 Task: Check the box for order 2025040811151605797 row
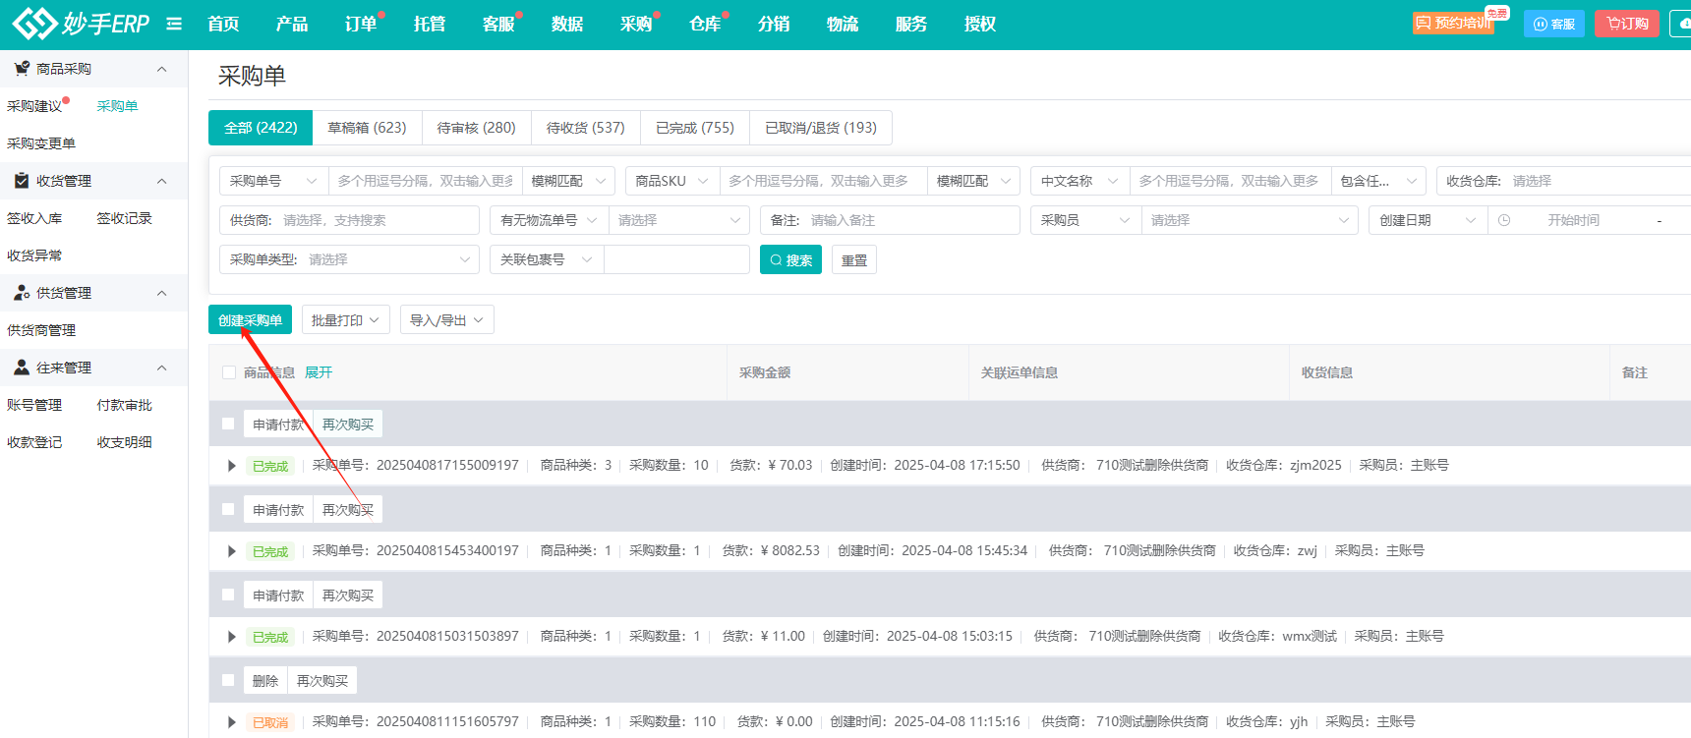coord(228,680)
